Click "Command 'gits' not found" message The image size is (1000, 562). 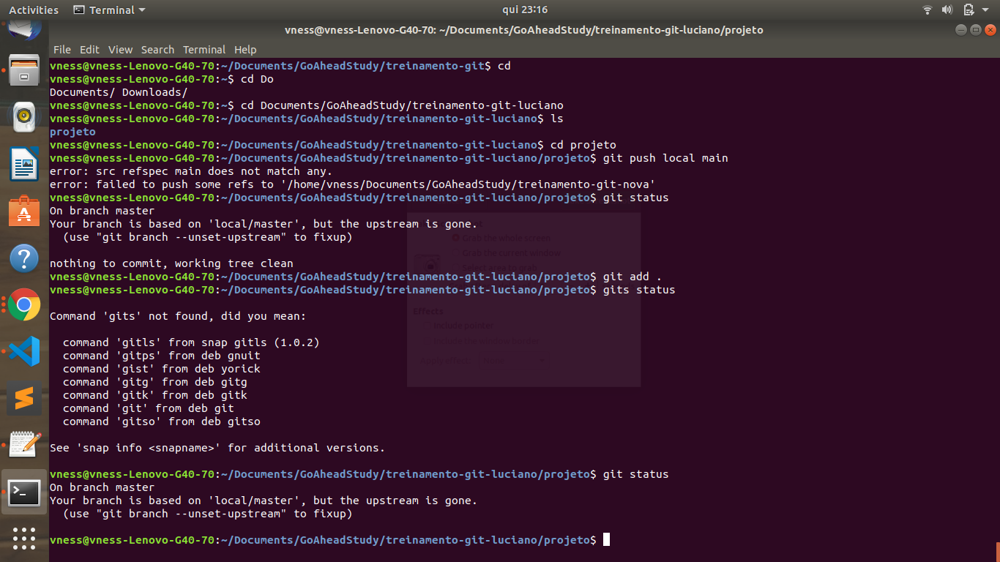coord(178,316)
